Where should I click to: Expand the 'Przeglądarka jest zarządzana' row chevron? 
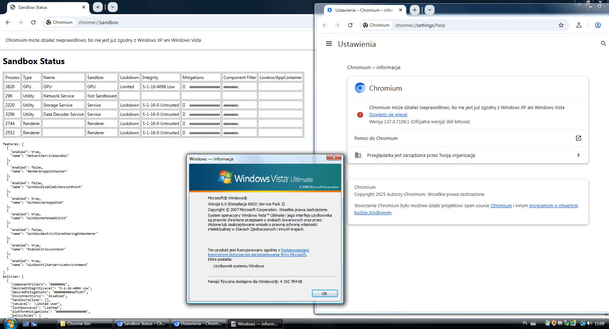tap(579, 155)
